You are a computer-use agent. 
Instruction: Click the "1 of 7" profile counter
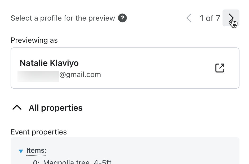click(210, 18)
